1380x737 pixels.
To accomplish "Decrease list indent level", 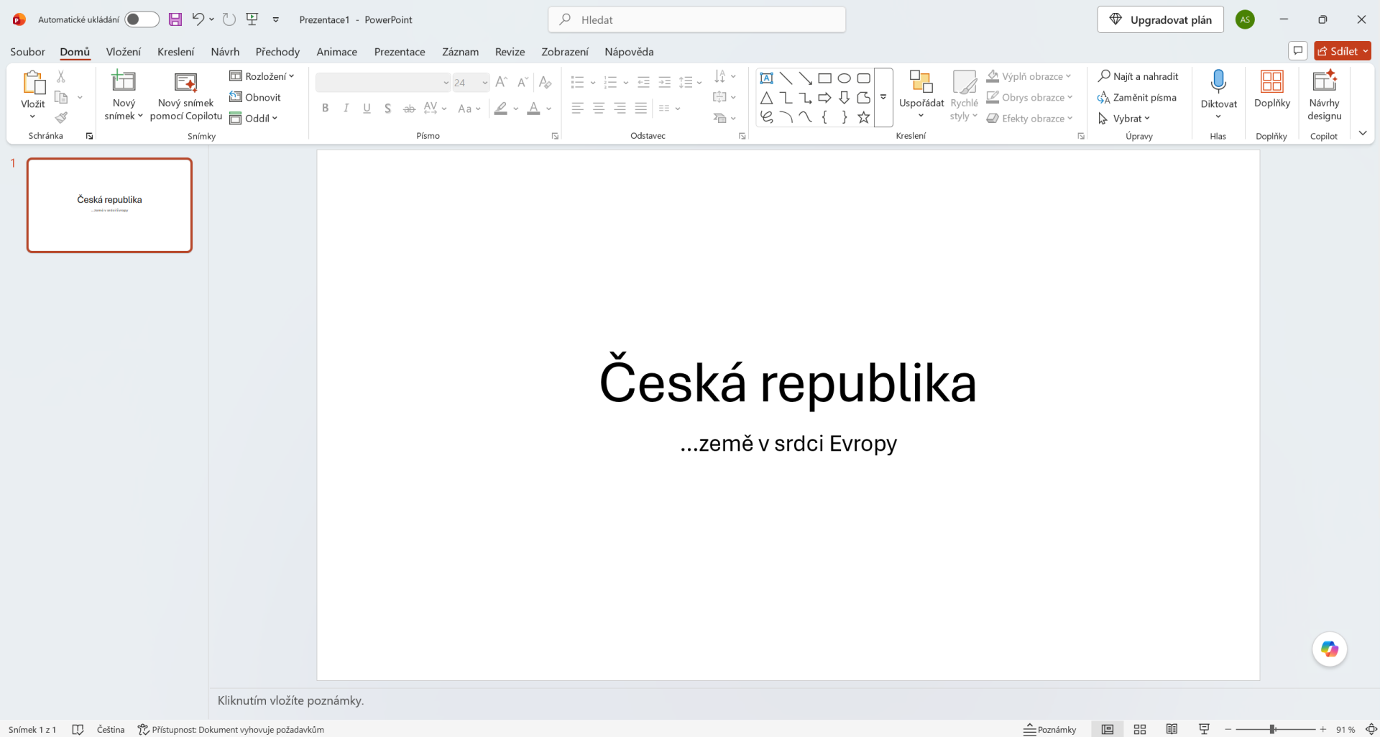I will pyautogui.click(x=644, y=82).
